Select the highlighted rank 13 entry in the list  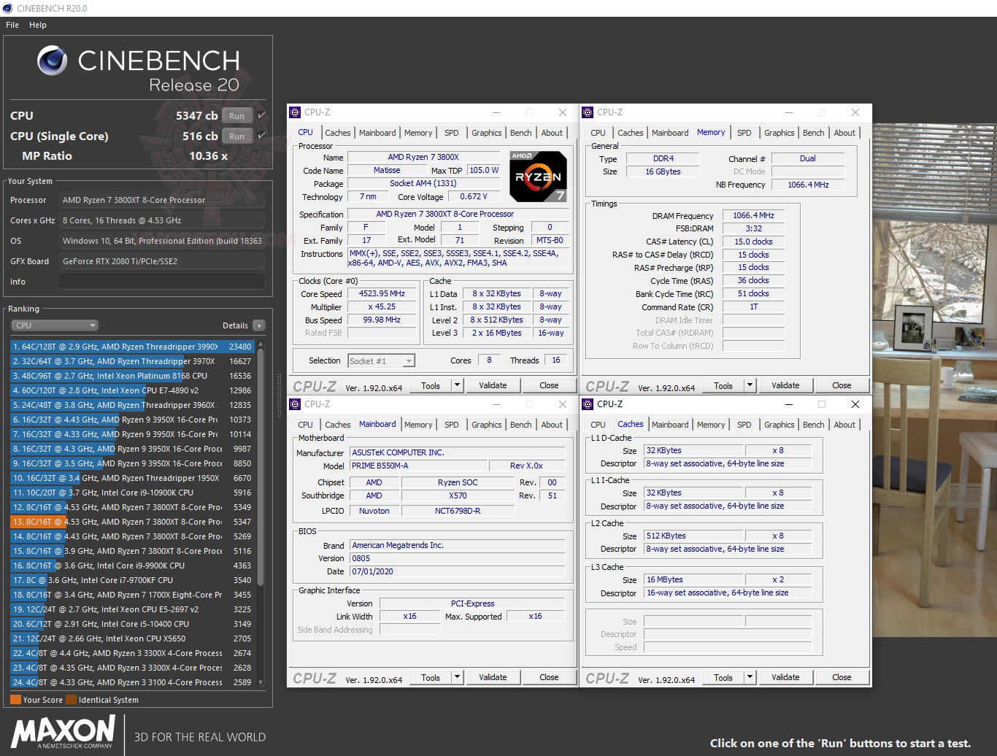[x=124, y=522]
